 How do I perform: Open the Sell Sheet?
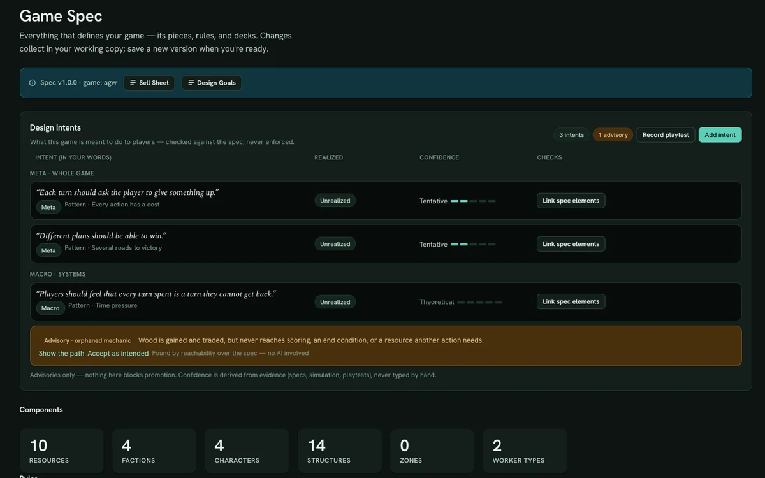tap(149, 83)
